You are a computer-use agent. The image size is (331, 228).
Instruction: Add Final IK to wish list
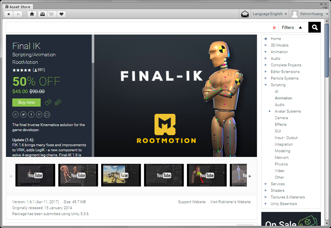[x=48, y=102]
